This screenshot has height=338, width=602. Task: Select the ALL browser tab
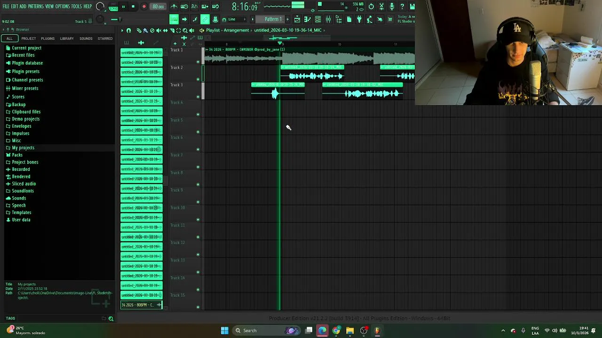click(x=9, y=38)
